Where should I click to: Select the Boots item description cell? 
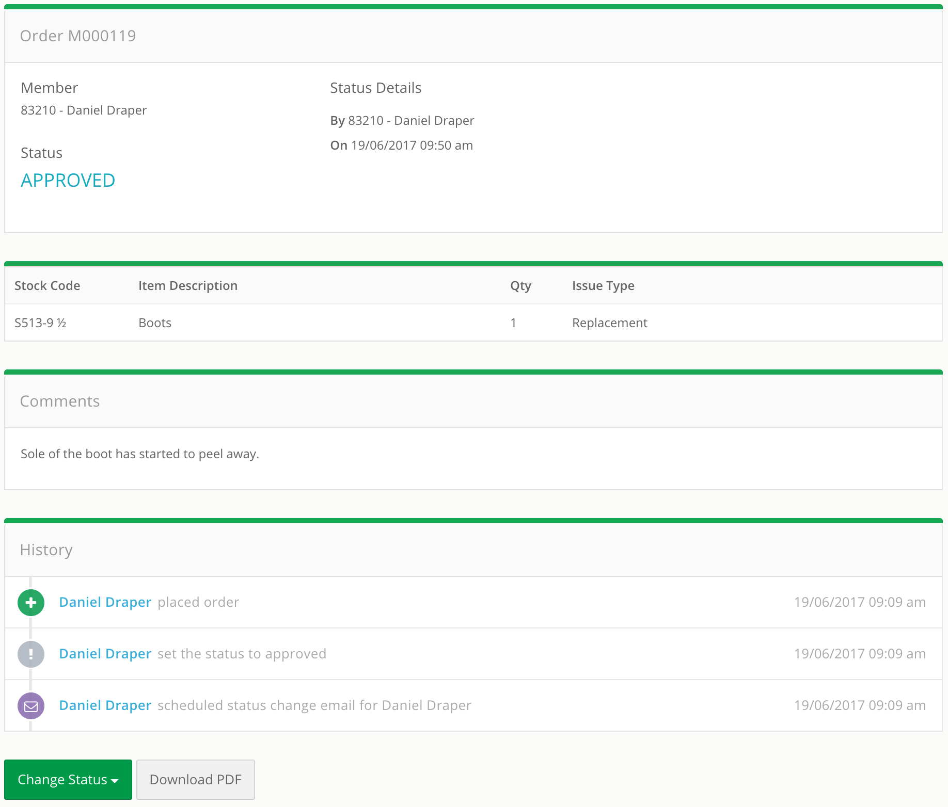click(155, 323)
